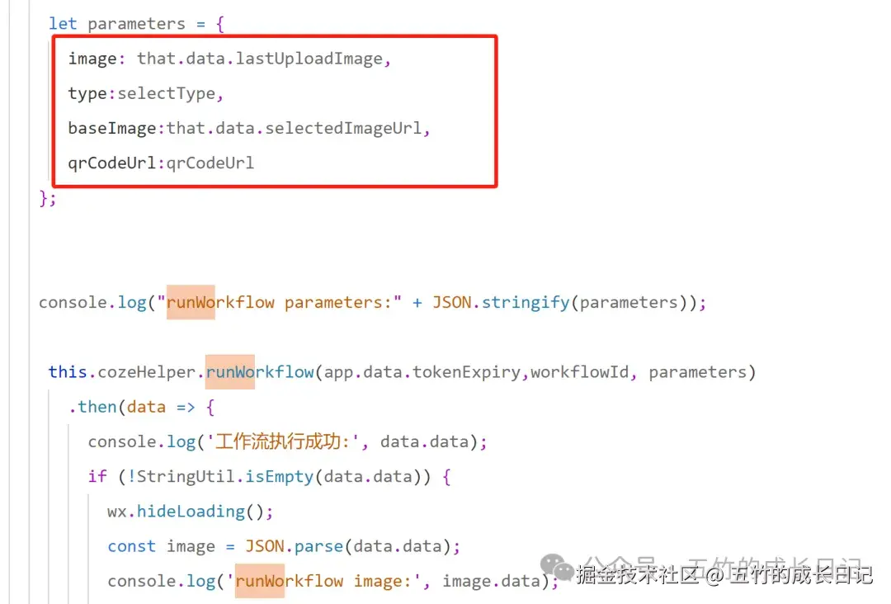The width and height of the screenshot is (891, 604).
Task: Click 'that.data.lastUploadImage' value in image line
Action: 260,59
